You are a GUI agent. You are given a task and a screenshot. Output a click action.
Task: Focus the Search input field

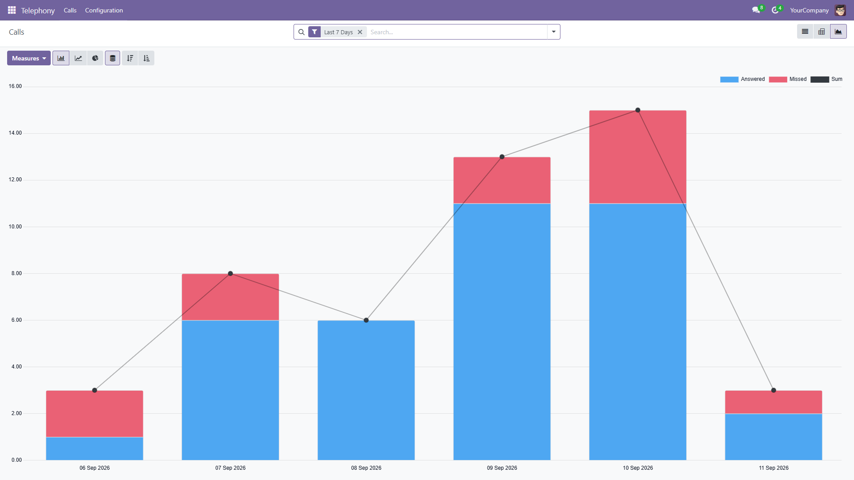pyautogui.click(x=458, y=32)
